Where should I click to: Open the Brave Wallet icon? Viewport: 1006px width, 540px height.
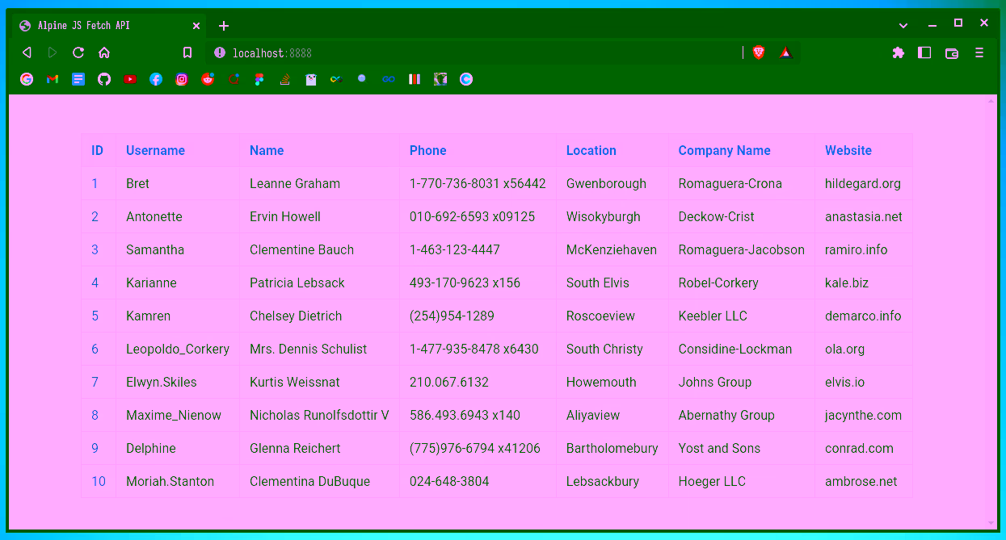click(x=951, y=52)
